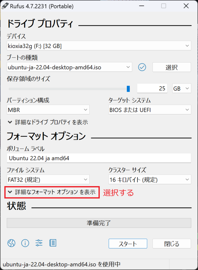The height and width of the screenshot is (270, 198).
Task: Click the persistent partition size slider handle
Action: [128, 89]
